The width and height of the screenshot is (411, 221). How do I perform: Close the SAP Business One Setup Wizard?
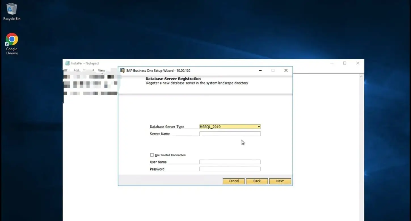[x=286, y=70]
